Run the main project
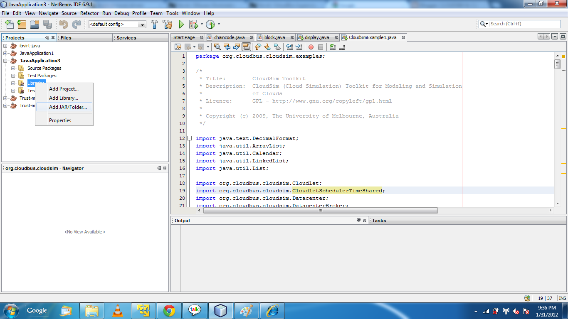 point(181,24)
